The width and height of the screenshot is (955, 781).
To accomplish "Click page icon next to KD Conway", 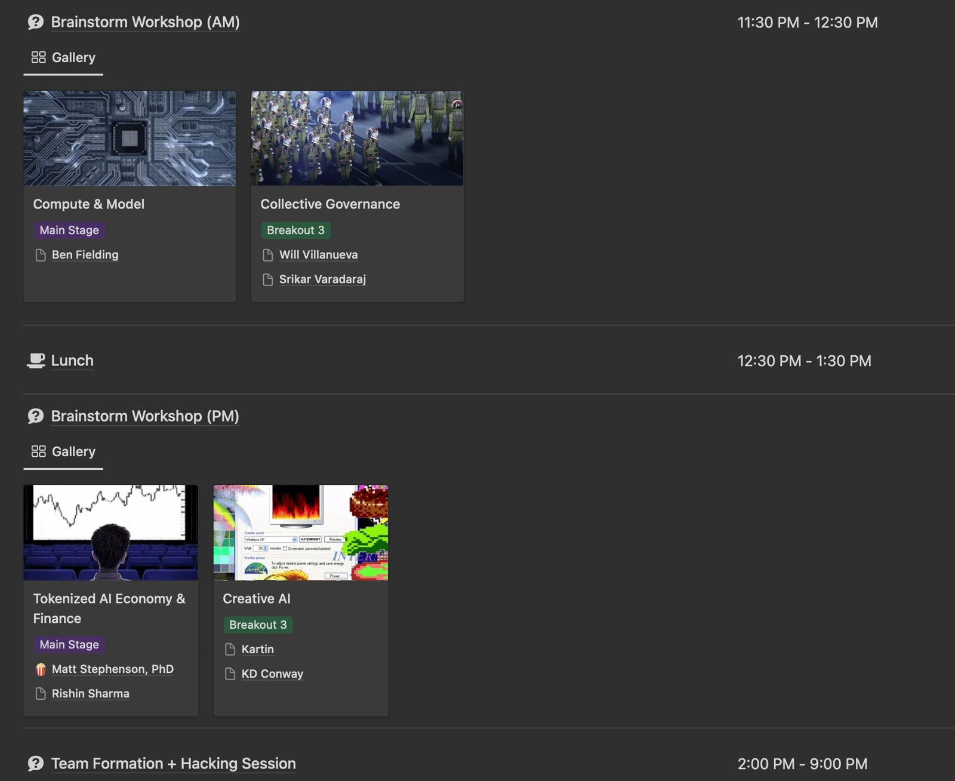I will point(230,674).
